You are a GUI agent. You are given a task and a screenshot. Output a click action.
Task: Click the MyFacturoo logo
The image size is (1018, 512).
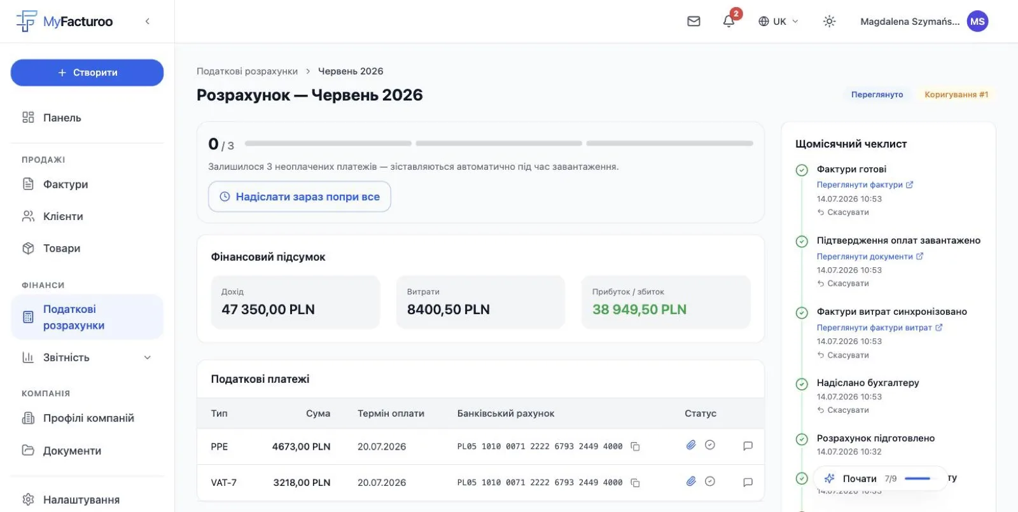point(64,21)
